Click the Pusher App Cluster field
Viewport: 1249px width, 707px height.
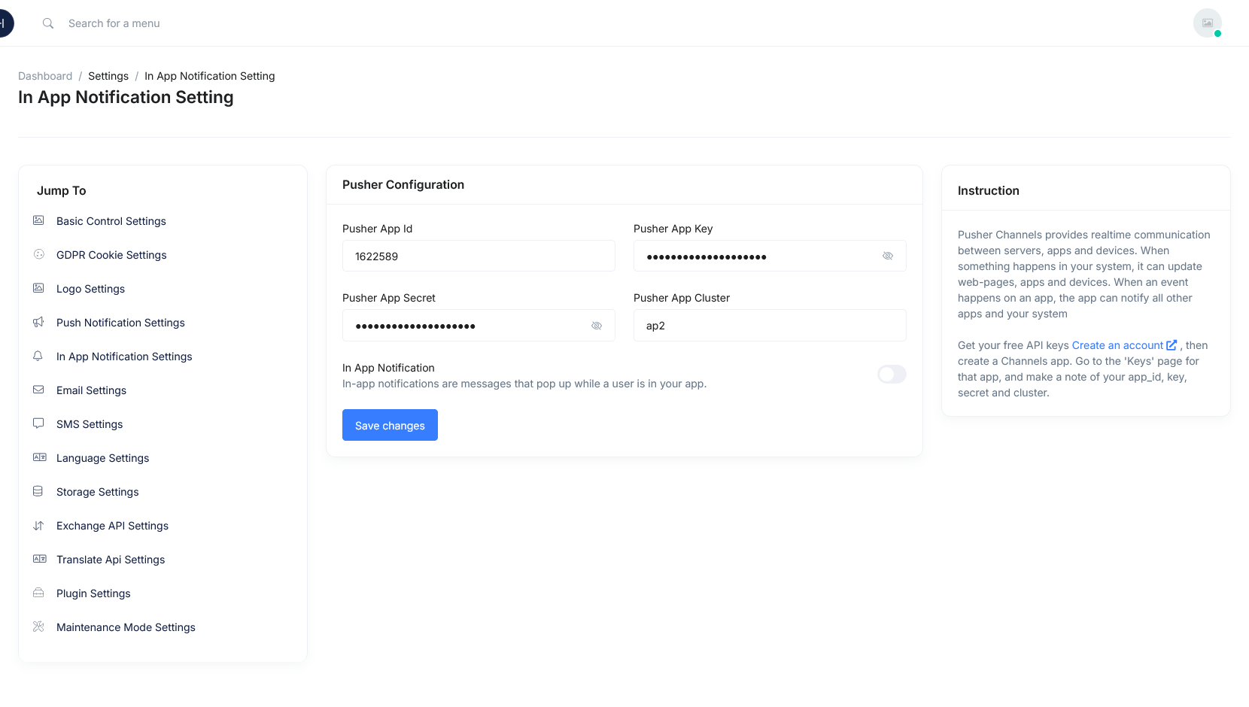coord(770,326)
